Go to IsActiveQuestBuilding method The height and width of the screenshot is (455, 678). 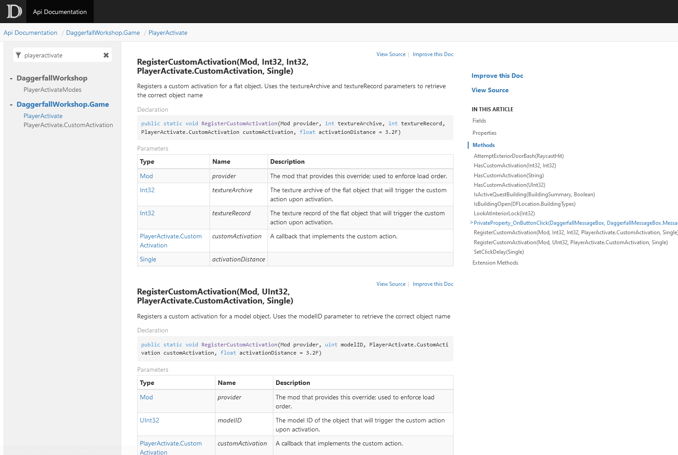pyautogui.click(x=535, y=194)
